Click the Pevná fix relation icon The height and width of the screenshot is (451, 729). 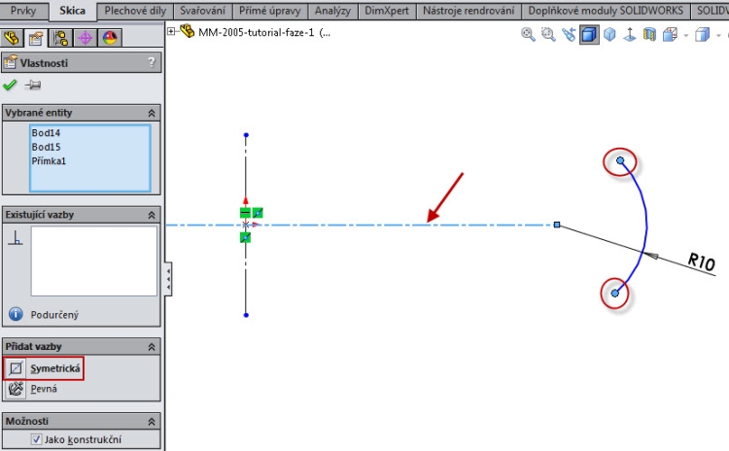(16, 389)
